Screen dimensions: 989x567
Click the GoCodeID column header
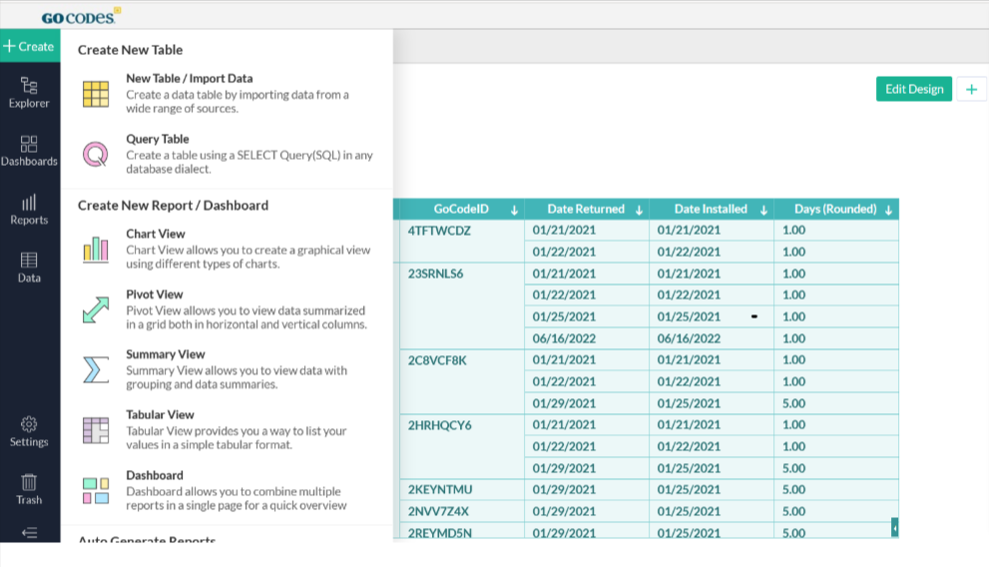click(x=461, y=209)
